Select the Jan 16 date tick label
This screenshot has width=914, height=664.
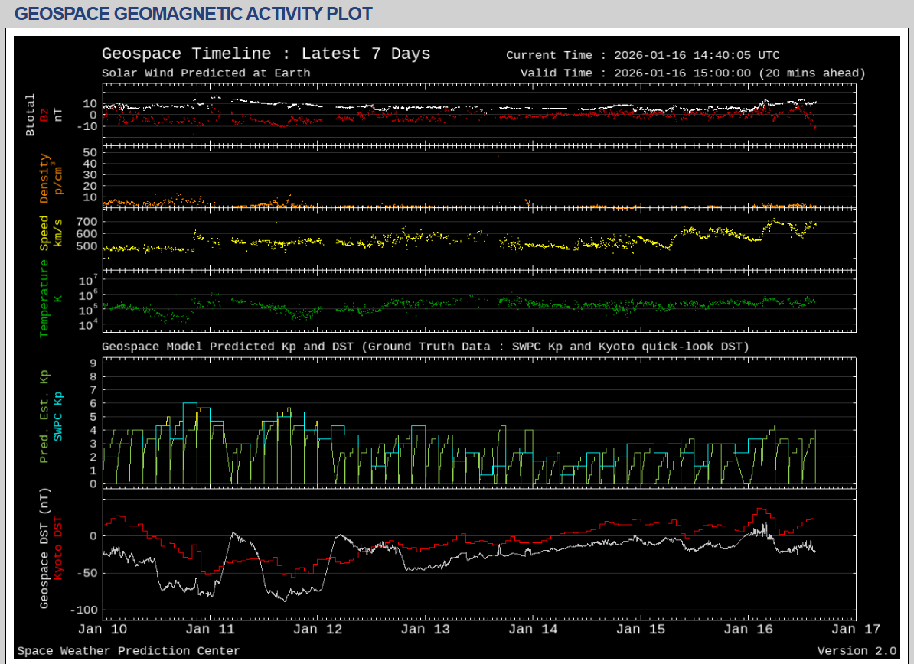point(748,630)
